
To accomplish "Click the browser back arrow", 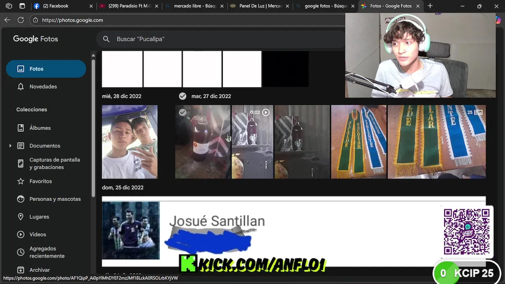I will (x=7, y=20).
